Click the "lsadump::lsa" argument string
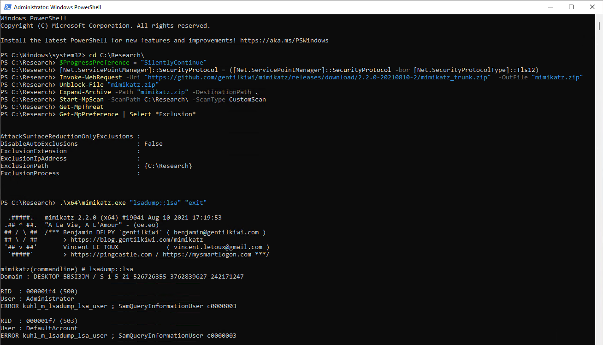Image resolution: width=603 pixels, height=345 pixels. [155, 203]
